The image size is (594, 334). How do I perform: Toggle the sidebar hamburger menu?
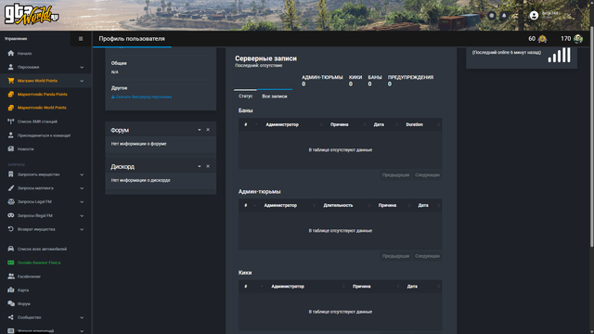(x=81, y=39)
